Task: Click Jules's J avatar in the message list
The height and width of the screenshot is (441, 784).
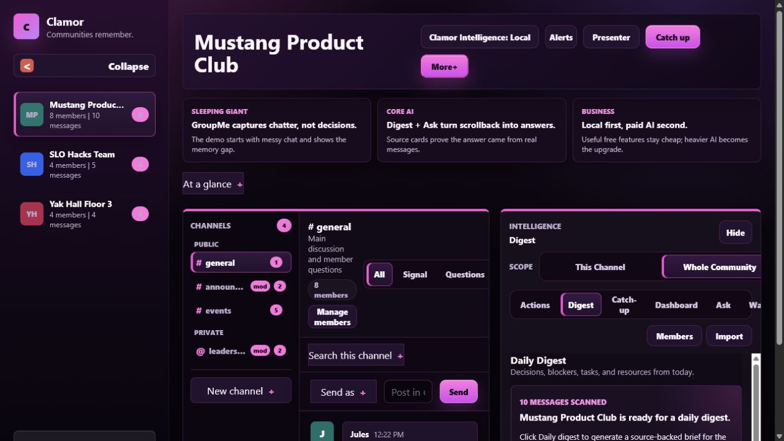Action: coord(322,433)
